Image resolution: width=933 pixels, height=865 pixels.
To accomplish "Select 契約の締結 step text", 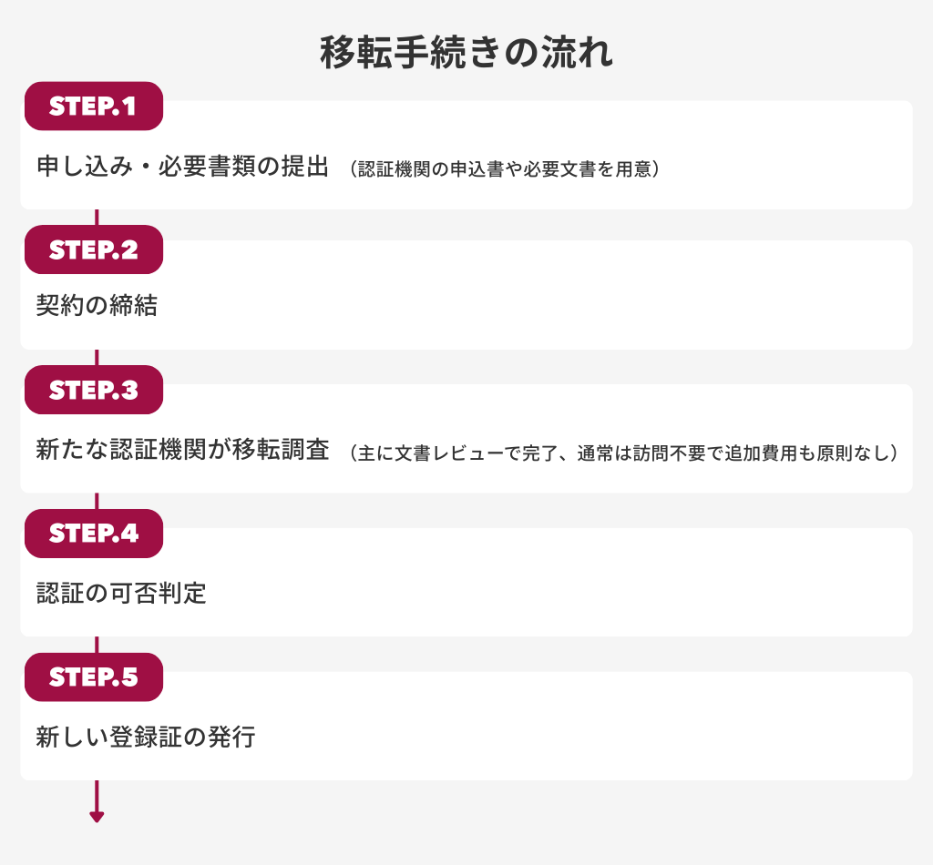I will pyautogui.click(x=97, y=305).
